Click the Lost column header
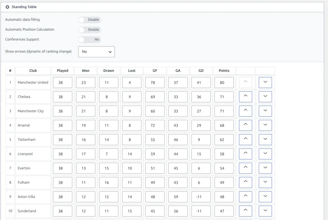Screen dimensions: 328x220 pyautogui.click(x=132, y=71)
